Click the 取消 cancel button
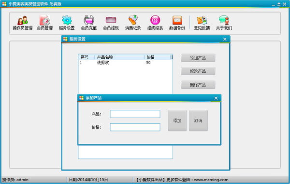The height and width of the screenshot is (184, 290). (x=198, y=120)
